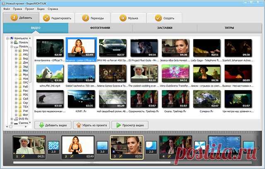Select the Anna Karenina video thumbnail
The width and height of the screenshot is (265, 169).
click(50, 48)
